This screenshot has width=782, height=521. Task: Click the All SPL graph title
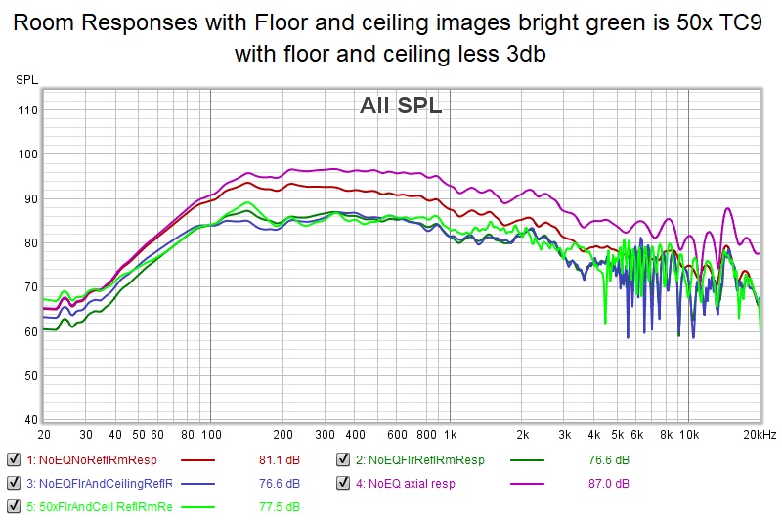click(401, 106)
